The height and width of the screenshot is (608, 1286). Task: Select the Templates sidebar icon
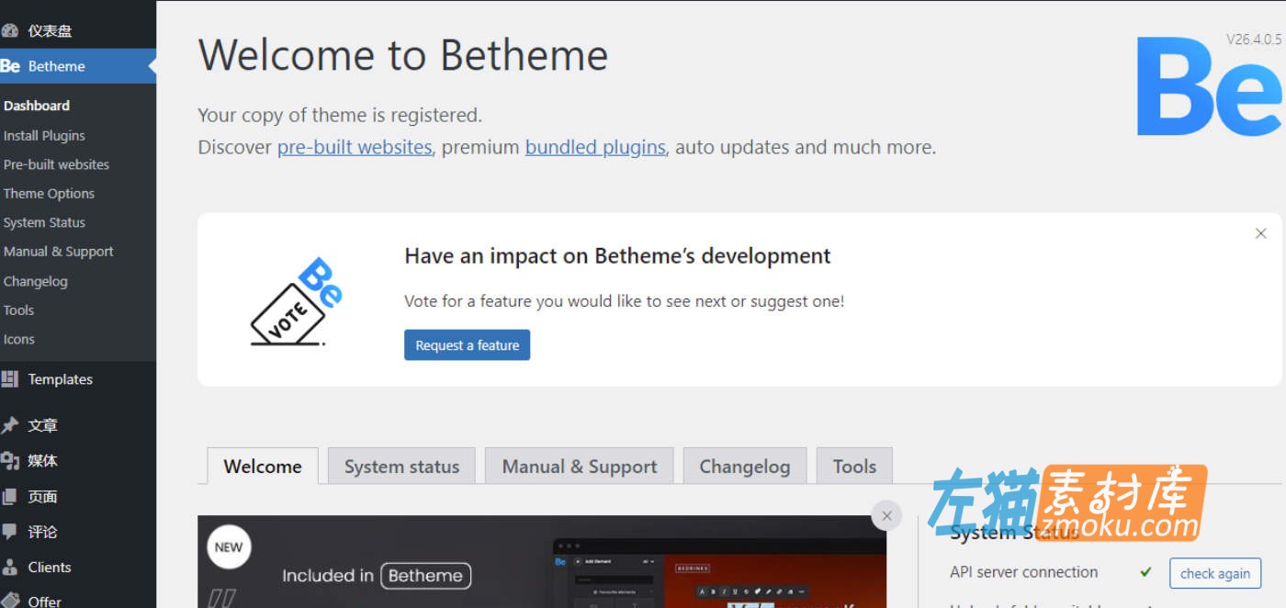pyautogui.click(x=12, y=378)
